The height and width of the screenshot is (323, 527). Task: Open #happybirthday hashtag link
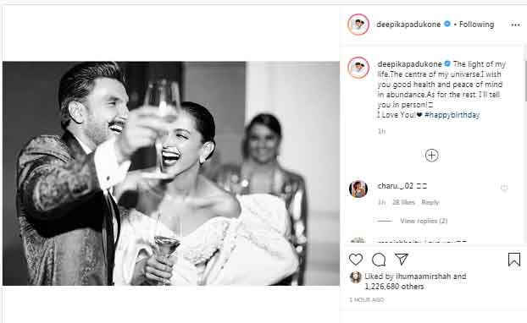coord(452,115)
